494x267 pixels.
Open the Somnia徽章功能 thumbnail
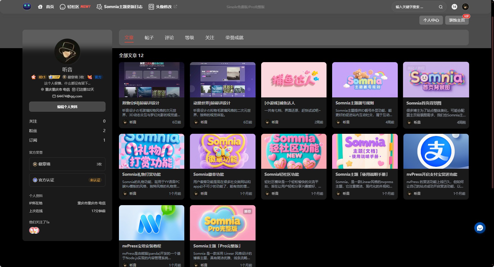(223, 151)
